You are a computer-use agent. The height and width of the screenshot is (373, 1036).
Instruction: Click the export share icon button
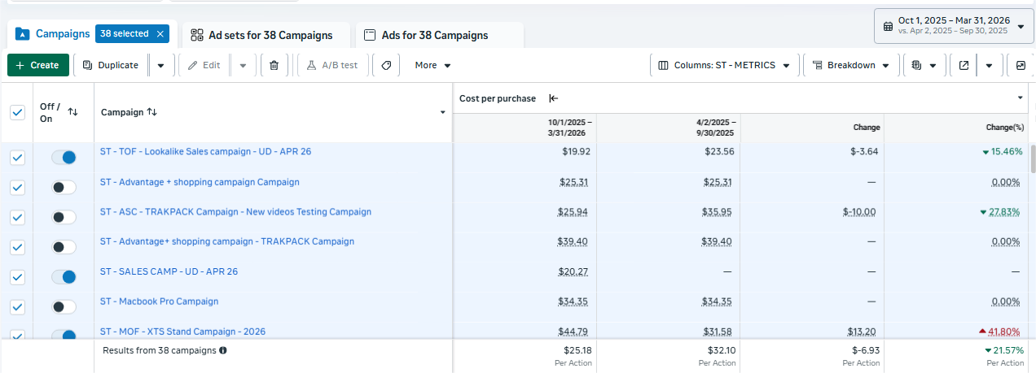[964, 65]
